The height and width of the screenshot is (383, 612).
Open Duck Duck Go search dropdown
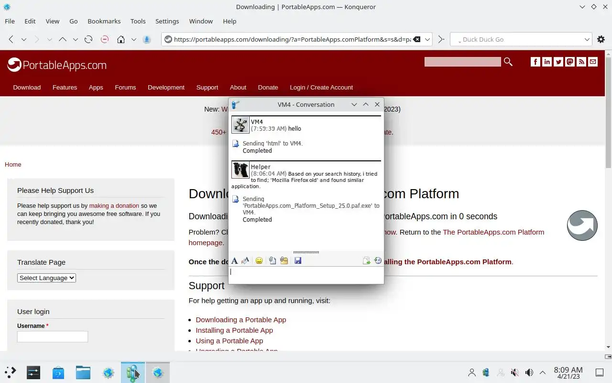click(x=587, y=40)
